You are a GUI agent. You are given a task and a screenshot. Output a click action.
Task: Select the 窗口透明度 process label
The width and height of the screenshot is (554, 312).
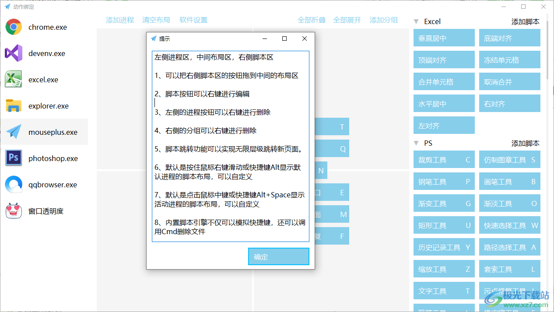pos(46,211)
